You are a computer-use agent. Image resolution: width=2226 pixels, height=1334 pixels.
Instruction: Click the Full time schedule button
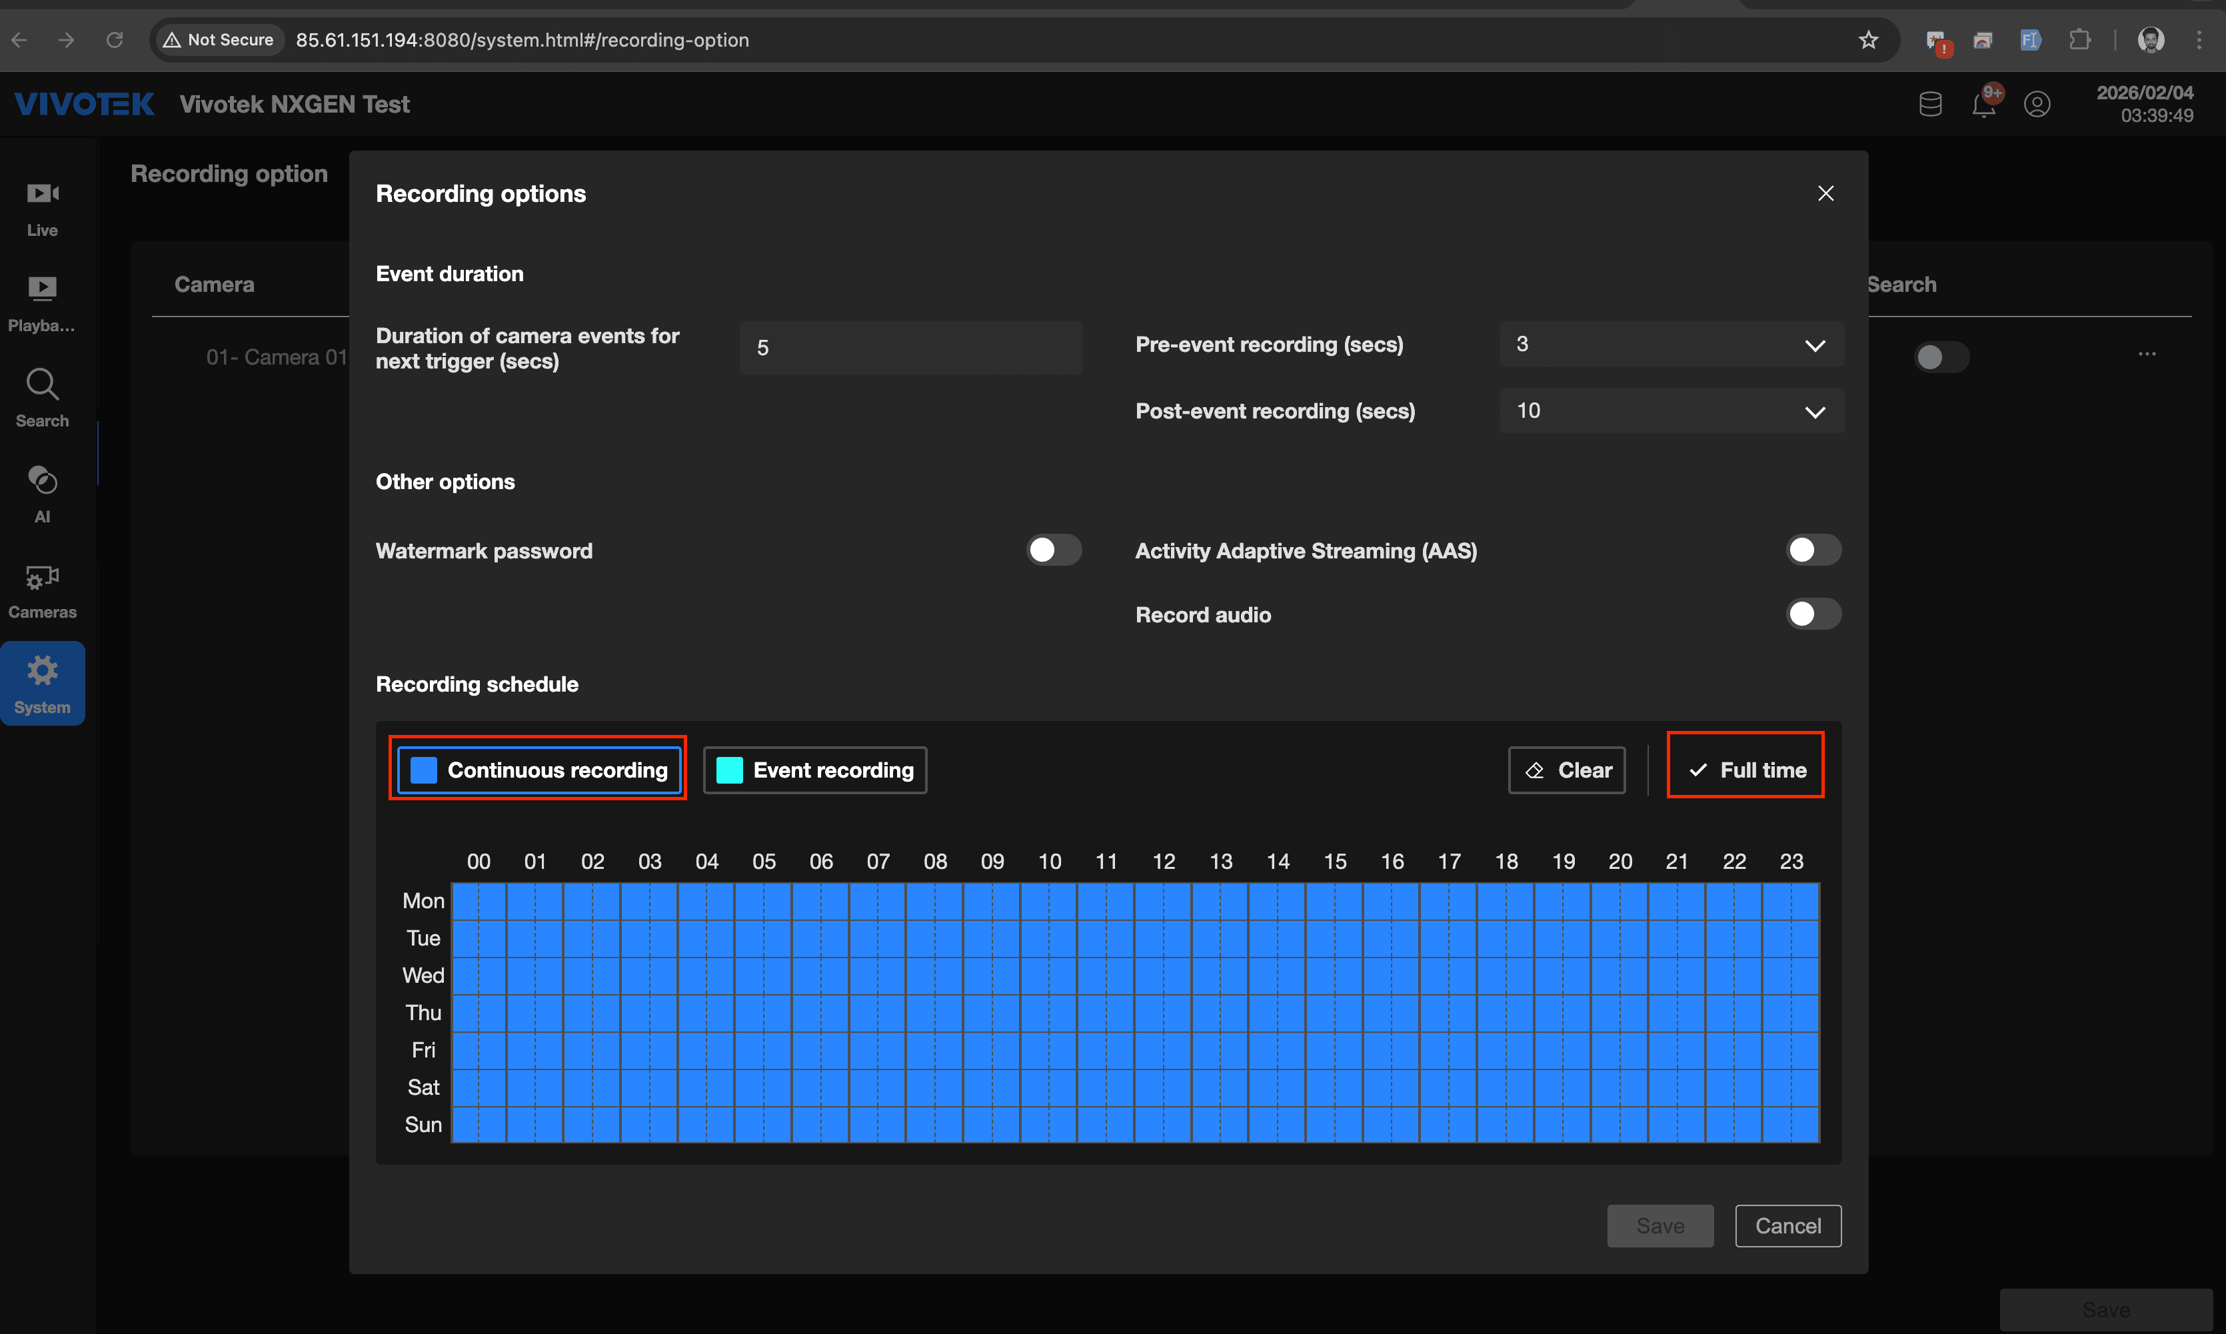point(1745,770)
